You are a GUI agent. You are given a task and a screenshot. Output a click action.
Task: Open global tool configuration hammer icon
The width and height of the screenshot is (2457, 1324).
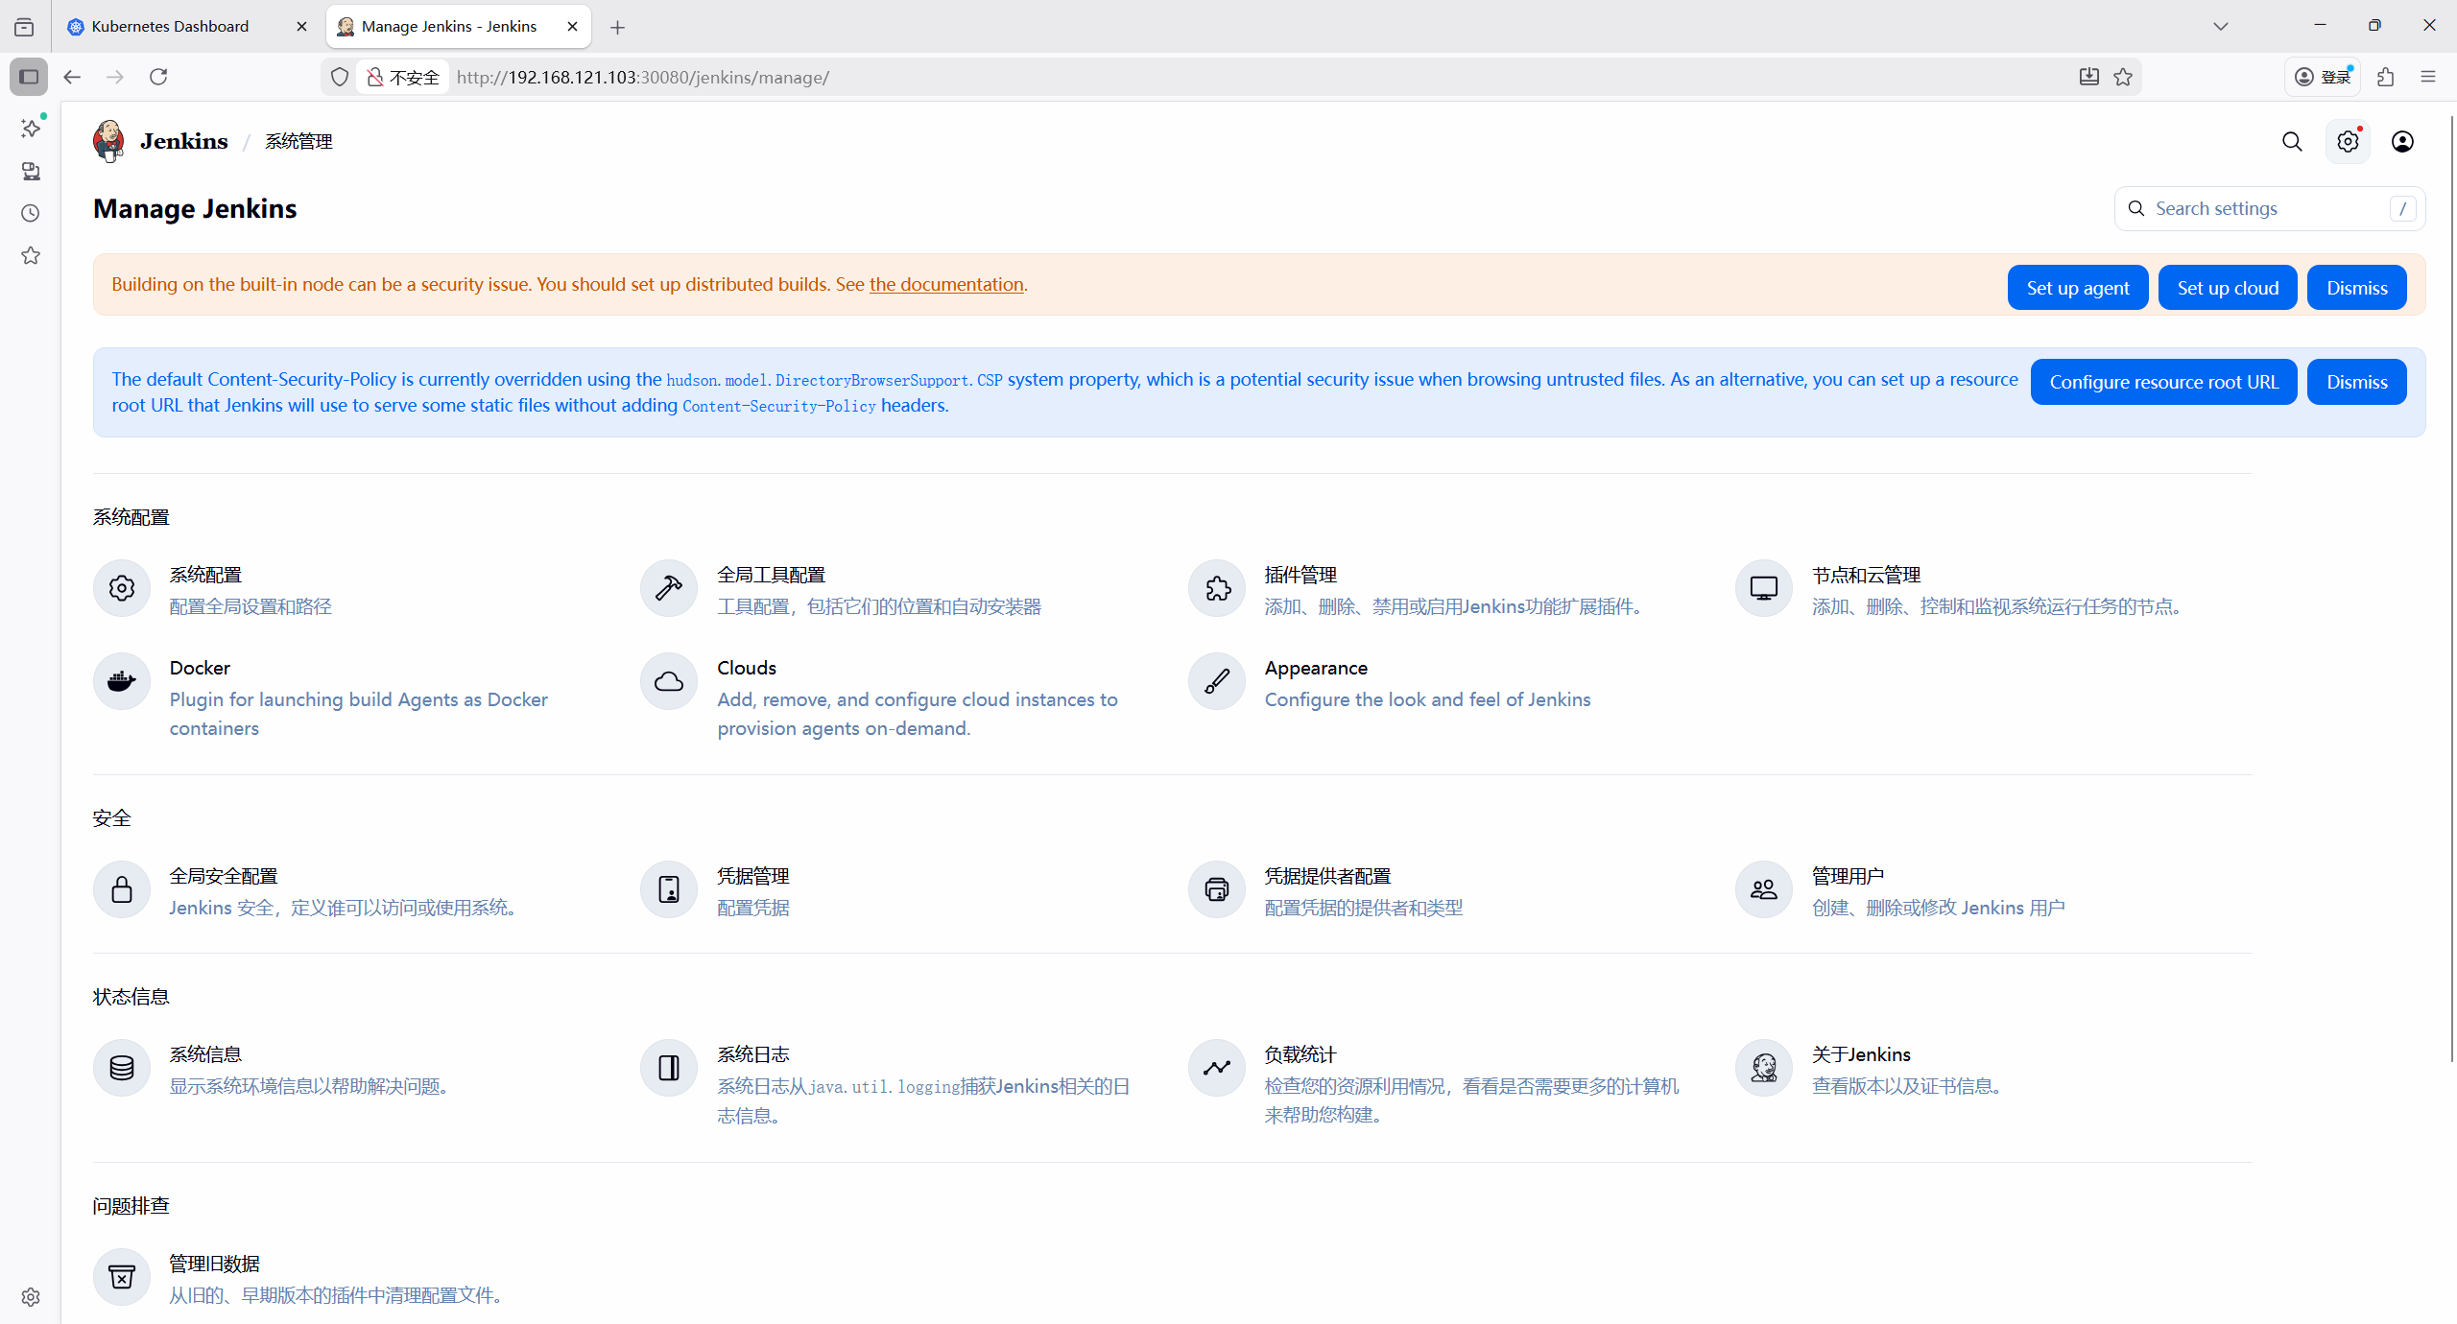tap(669, 588)
